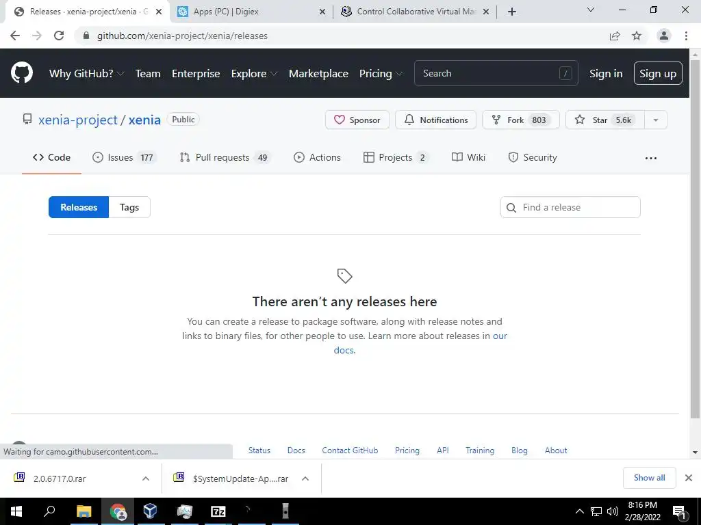This screenshot has width=701, height=525.
Task: Open the footer Pricing link
Action: coord(407,450)
